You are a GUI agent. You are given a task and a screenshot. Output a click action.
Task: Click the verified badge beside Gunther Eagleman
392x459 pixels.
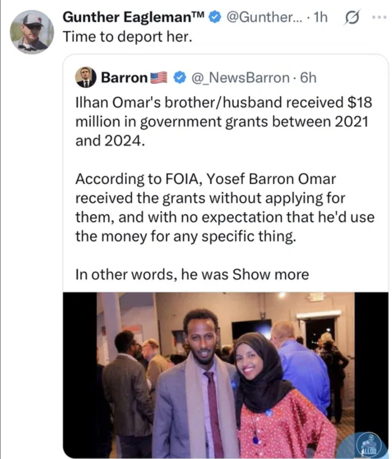(x=215, y=17)
